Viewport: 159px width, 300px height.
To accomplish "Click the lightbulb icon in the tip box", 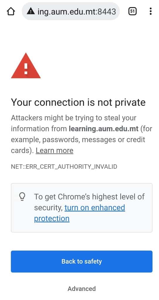I will (23, 197).
